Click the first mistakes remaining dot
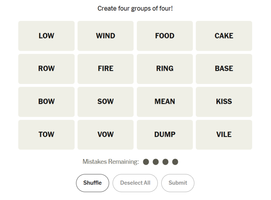271x200 pixels. [x=146, y=162]
